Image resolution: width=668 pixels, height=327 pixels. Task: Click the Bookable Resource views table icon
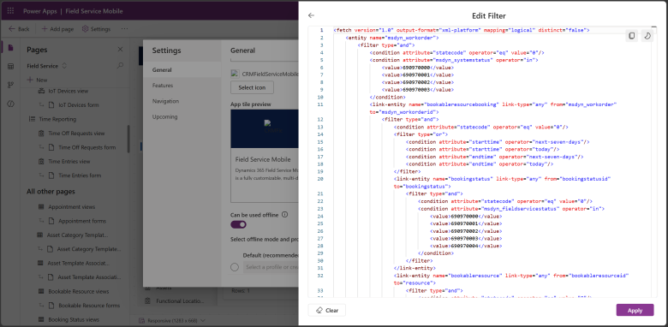pos(41,291)
